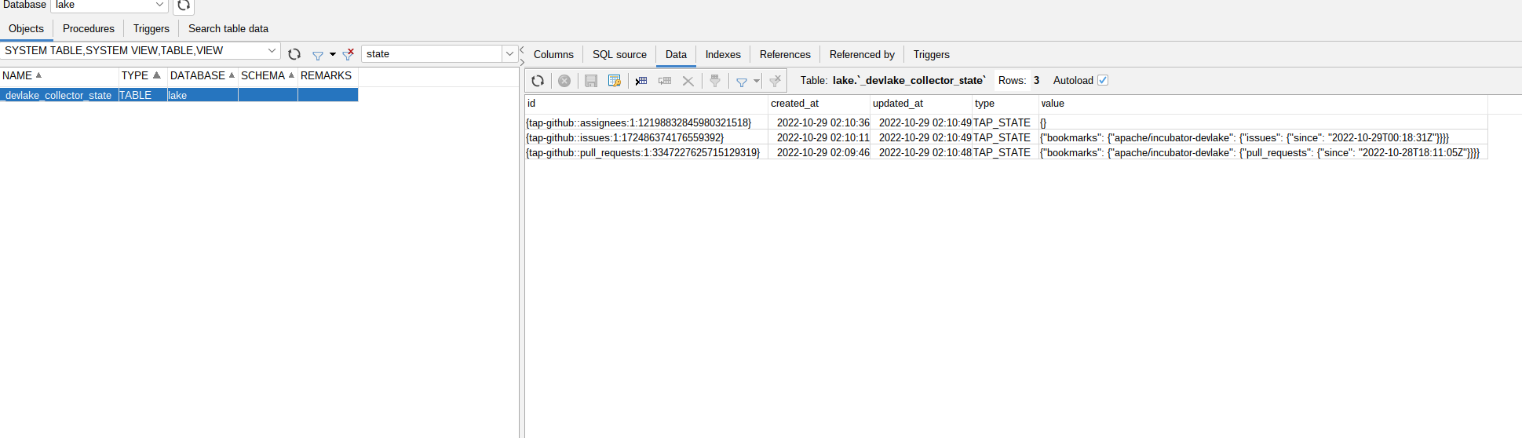
Task: Click the id column header in data grid
Action: (x=646, y=104)
